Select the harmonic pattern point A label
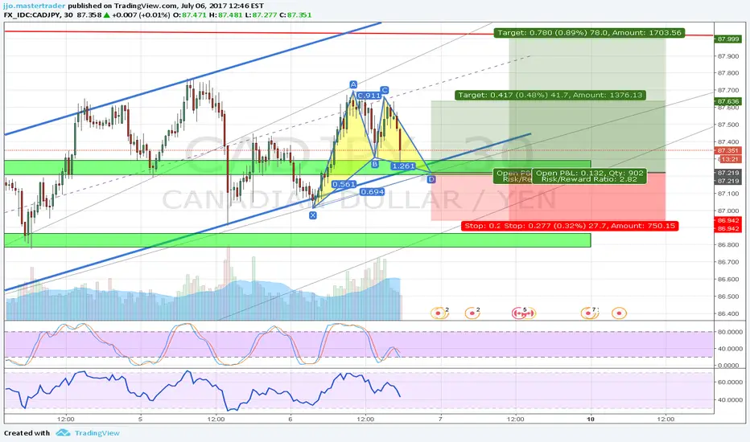The width and height of the screenshot is (750, 442). pyautogui.click(x=353, y=84)
